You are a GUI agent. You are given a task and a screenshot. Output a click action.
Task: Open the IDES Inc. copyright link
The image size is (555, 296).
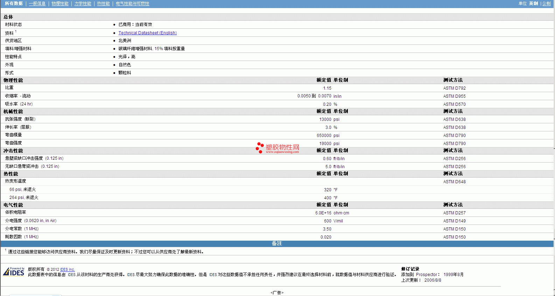pyautogui.click(x=68, y=269)
